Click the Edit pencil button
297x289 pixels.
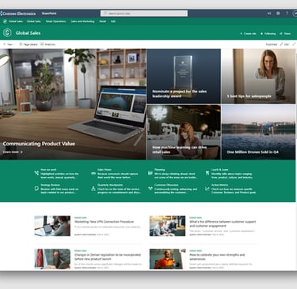point(284,44)
